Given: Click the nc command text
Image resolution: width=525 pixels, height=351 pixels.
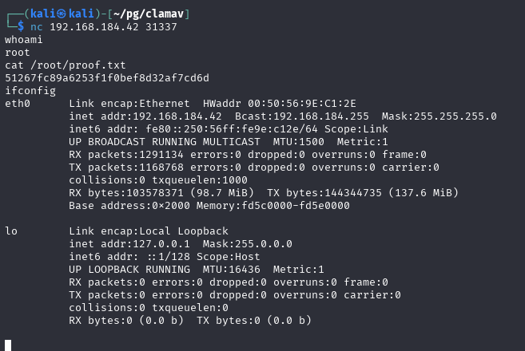Looking at the screenshot, I should click(37, 27).
